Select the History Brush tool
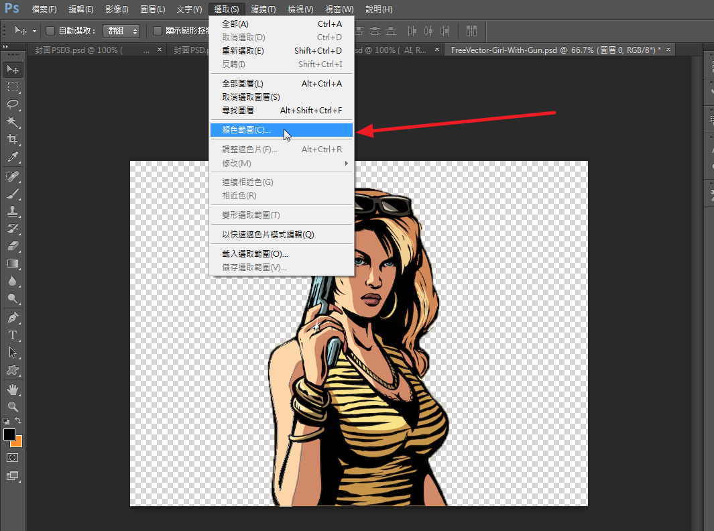 (13, 229)
